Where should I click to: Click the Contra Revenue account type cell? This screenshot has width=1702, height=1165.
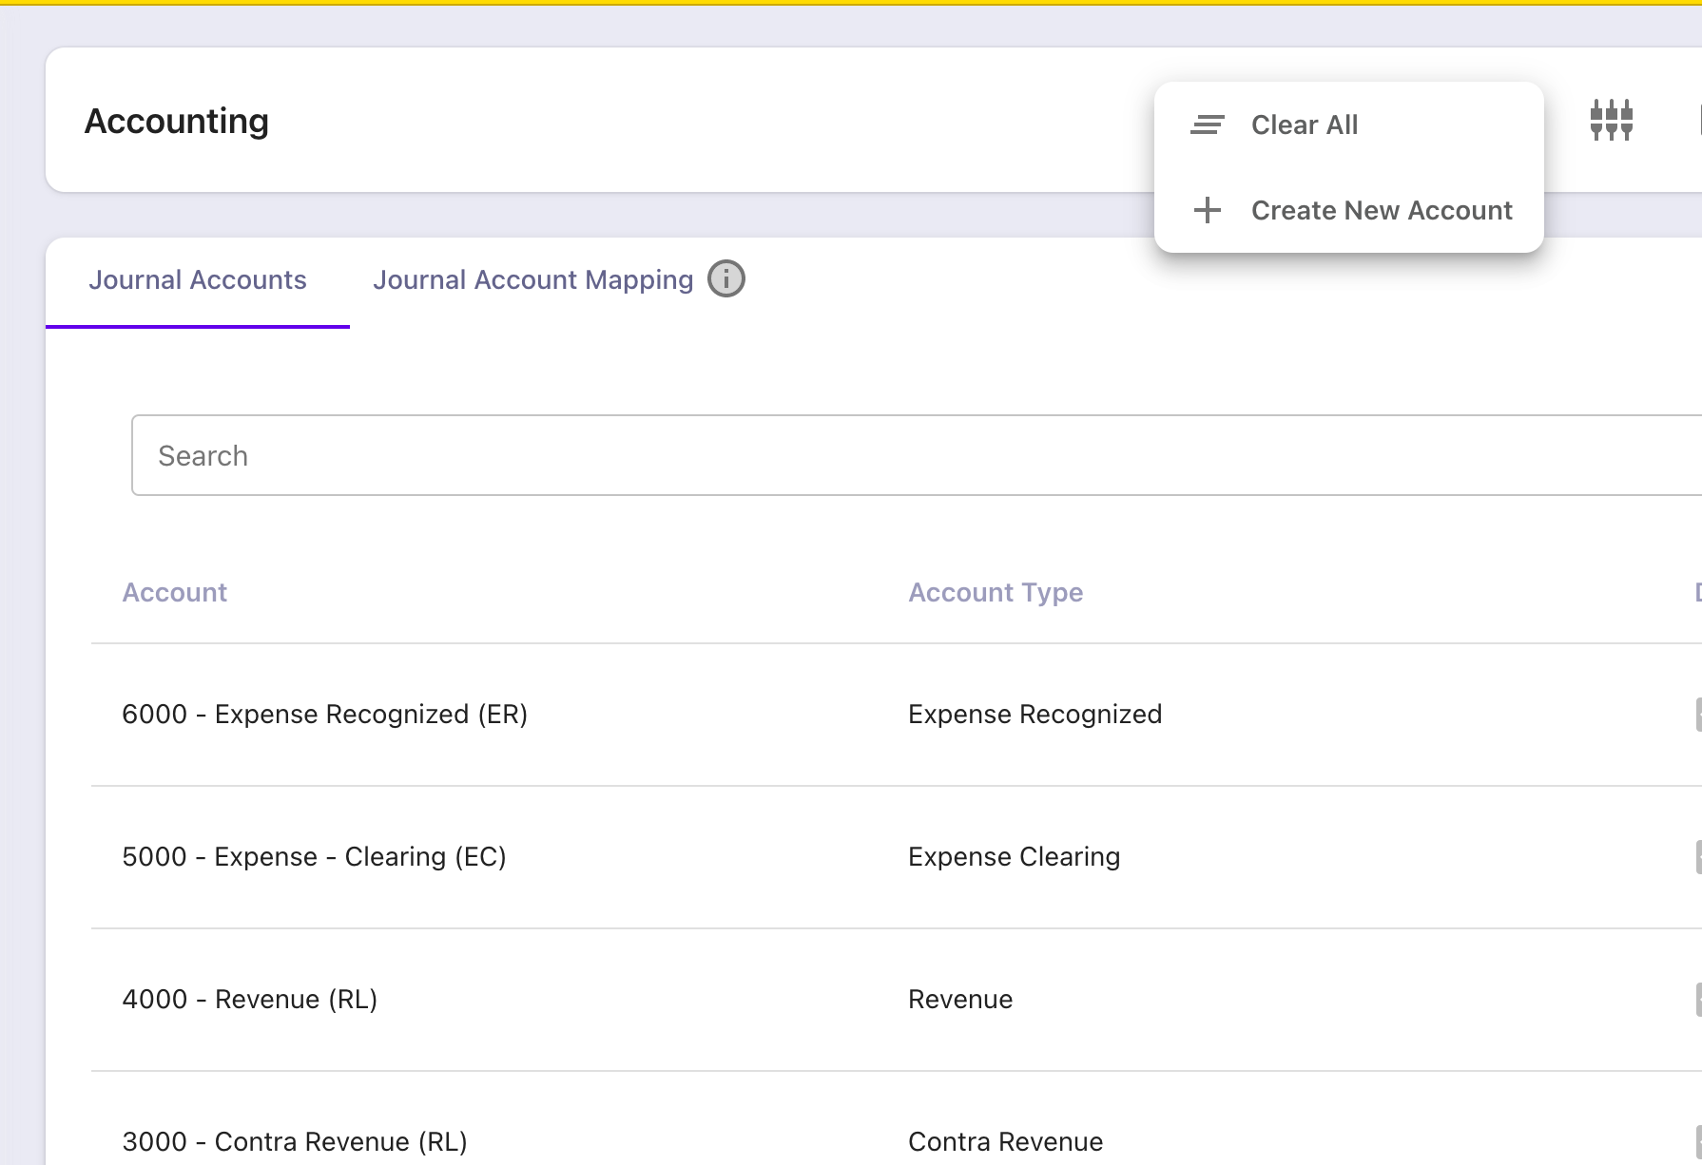pyautogui.click(x=1006, y=1141)
